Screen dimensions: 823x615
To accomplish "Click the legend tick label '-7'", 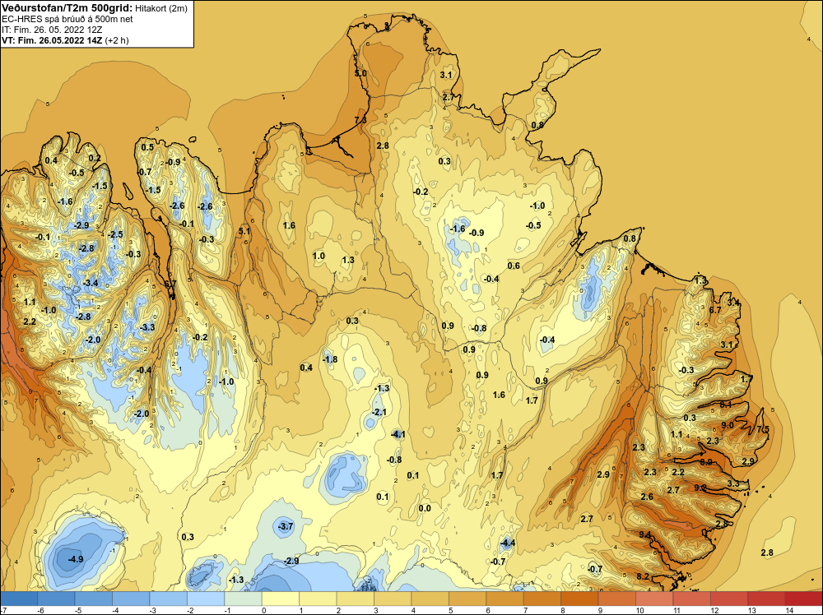I will pyautogui.click(x=3, y=610).
